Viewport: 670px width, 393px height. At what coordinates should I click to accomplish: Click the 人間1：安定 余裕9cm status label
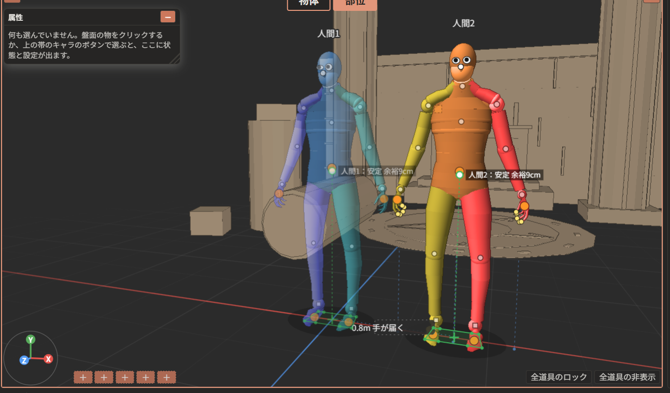tap(377, 171)
